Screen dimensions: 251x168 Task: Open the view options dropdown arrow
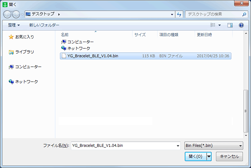(x=220, y=25)
